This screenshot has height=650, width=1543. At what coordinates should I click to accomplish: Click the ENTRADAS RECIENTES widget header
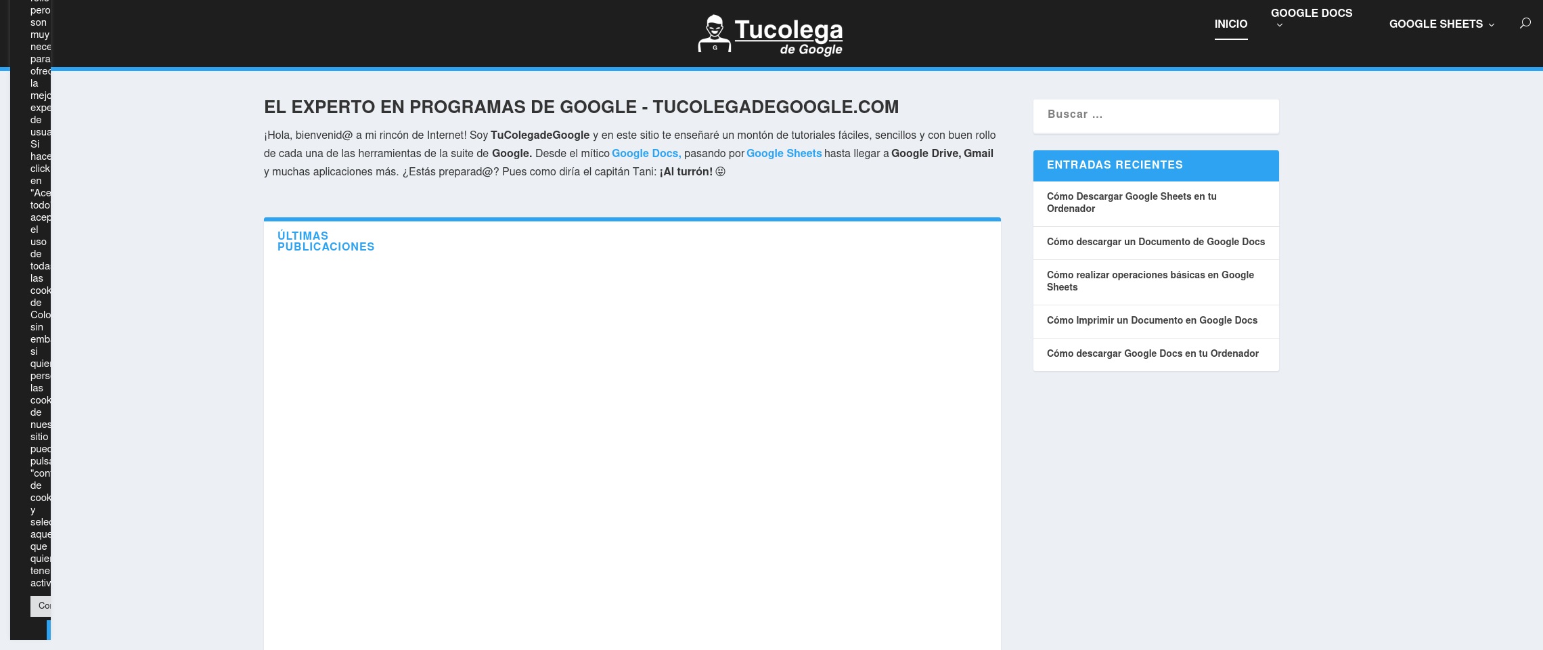(x=1156, y=165)
